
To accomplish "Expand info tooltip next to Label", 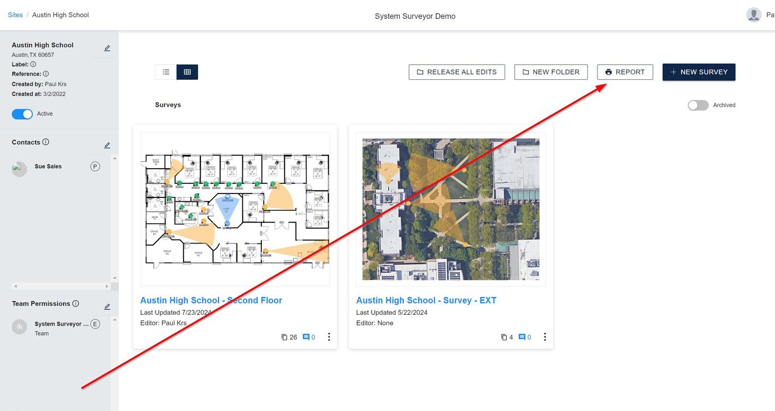I will [33, 64].
